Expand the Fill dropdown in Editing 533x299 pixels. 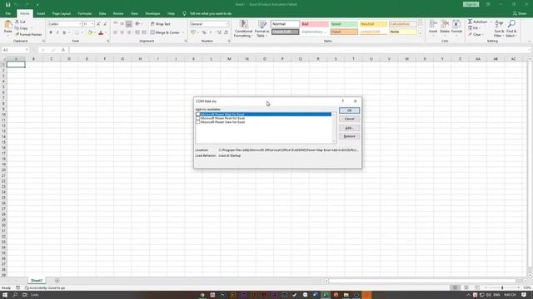pyautogui.click(x=480, y=28)
